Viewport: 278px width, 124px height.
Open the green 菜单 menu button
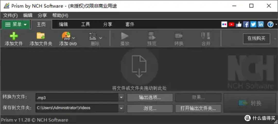tap(16, 24)
